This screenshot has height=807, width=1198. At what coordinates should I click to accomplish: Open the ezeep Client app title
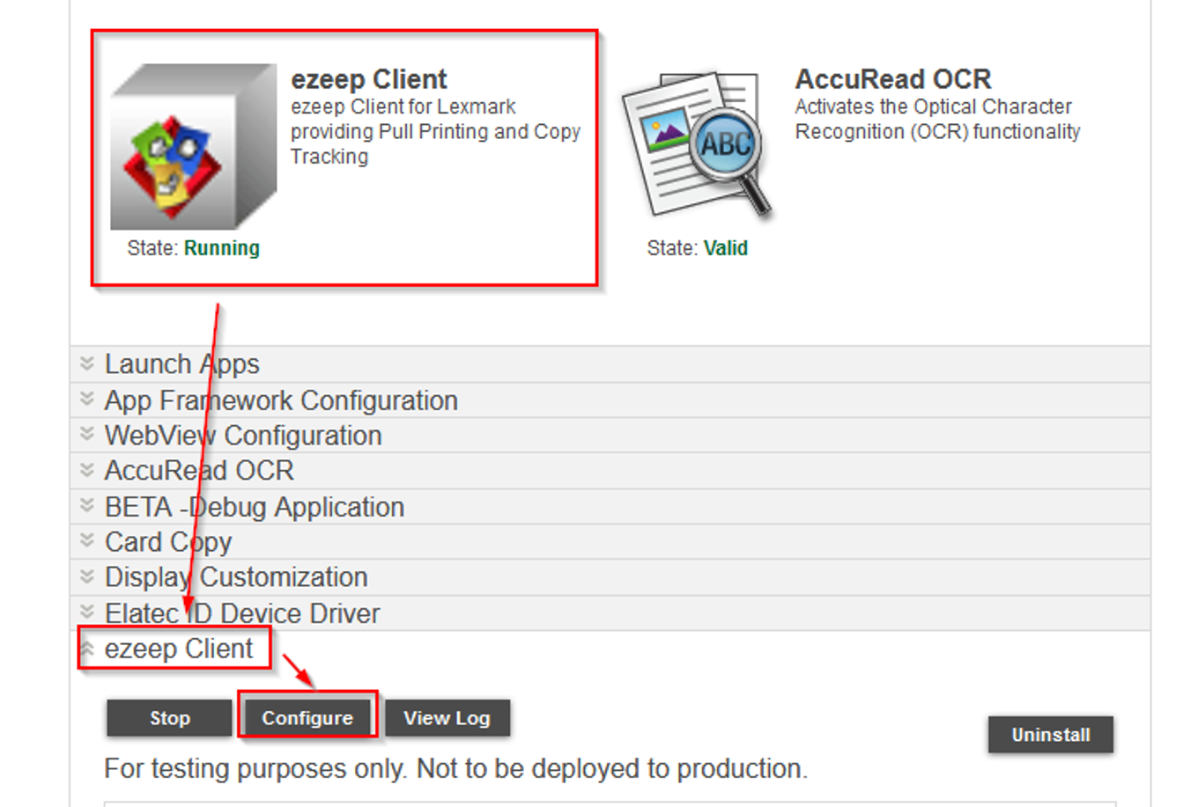pos(369,79)
